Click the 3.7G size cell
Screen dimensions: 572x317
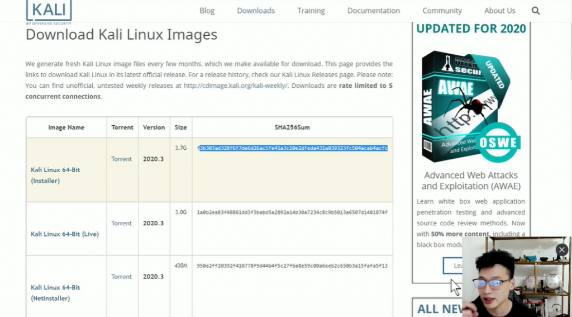(x=180, y=148)
